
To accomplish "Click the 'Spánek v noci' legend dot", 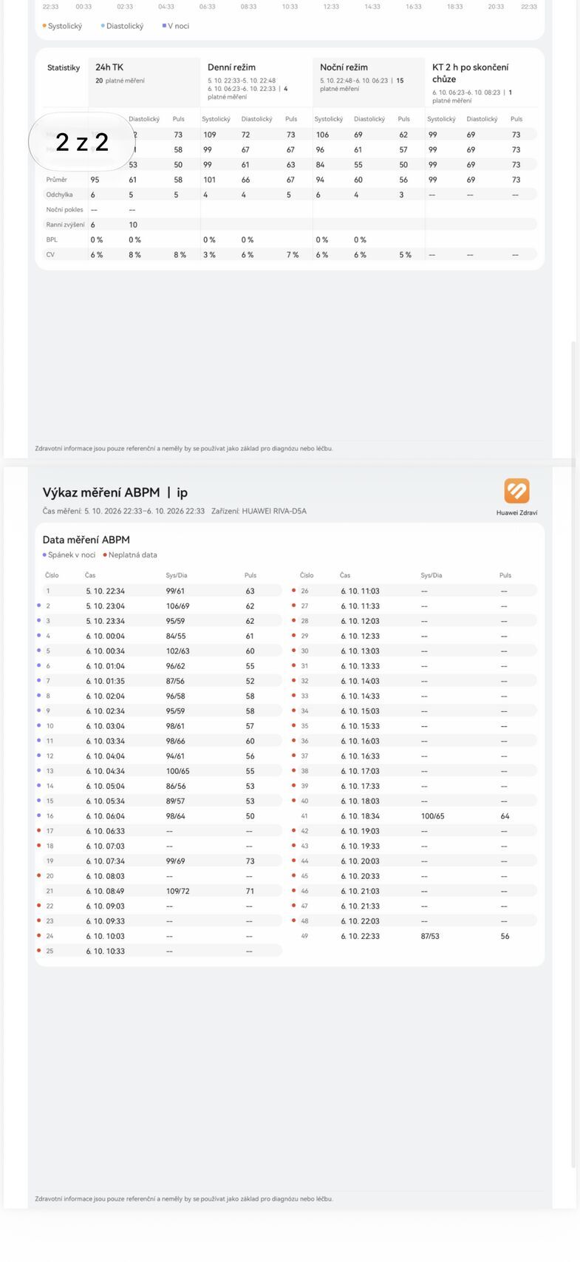I will pos(44,555).
